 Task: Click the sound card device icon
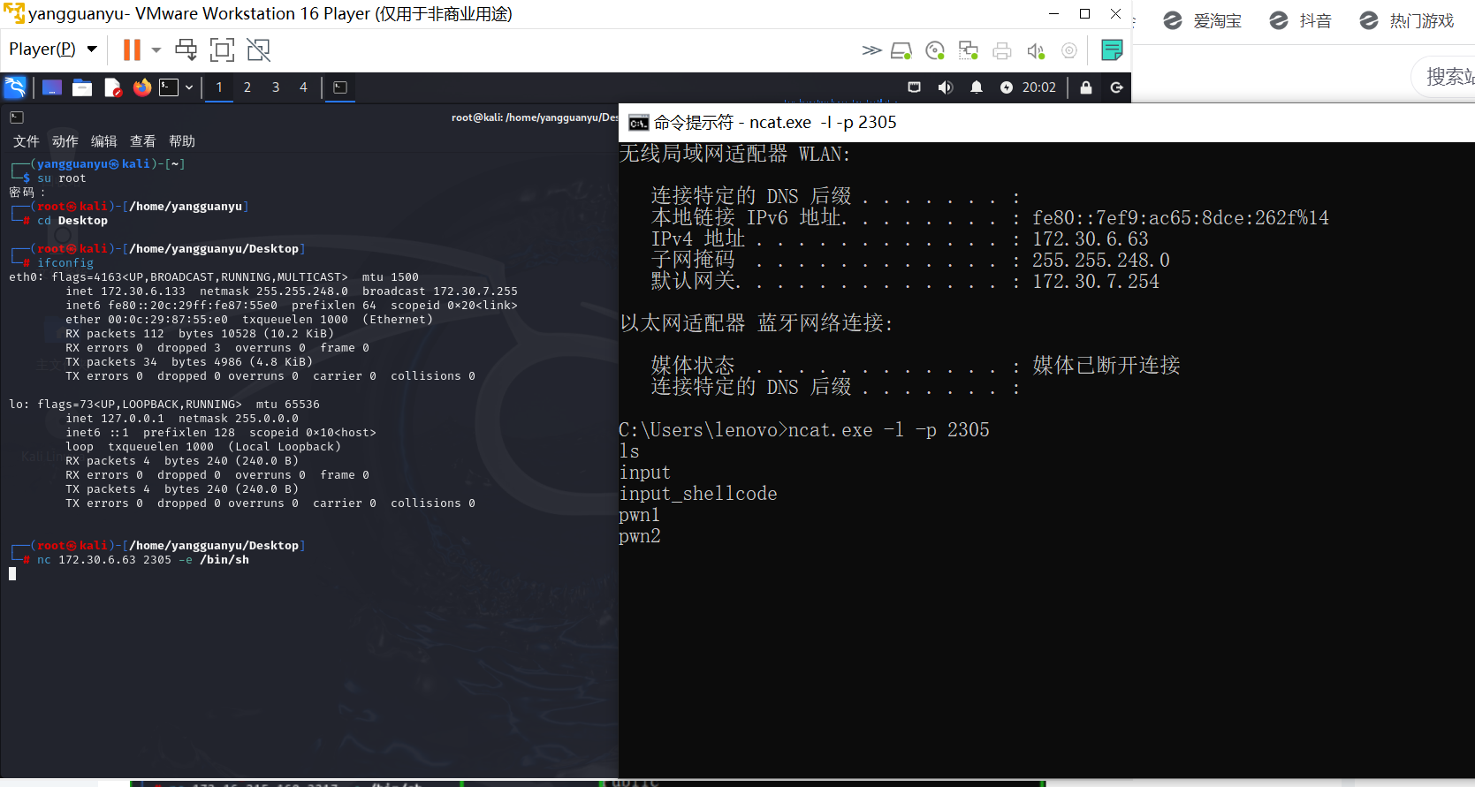pyautogui.click(x=1036, y=51)
